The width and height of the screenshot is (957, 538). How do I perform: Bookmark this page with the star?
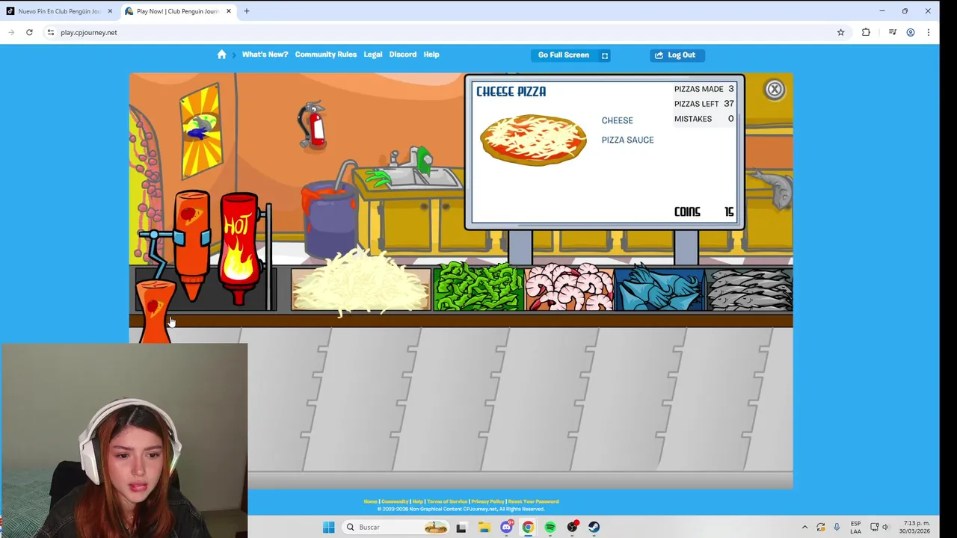840,32
